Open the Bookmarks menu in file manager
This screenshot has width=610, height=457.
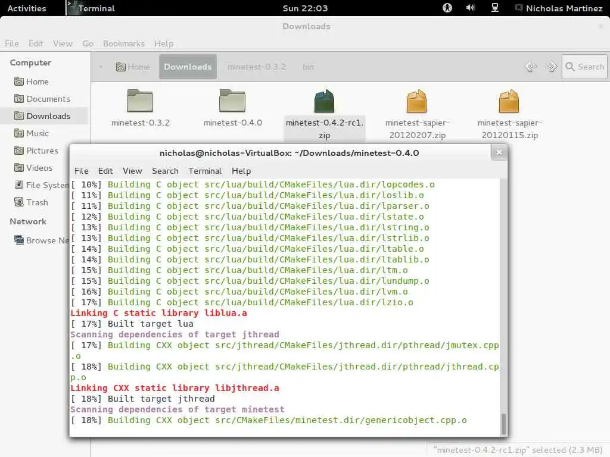[x=124, y=43]
